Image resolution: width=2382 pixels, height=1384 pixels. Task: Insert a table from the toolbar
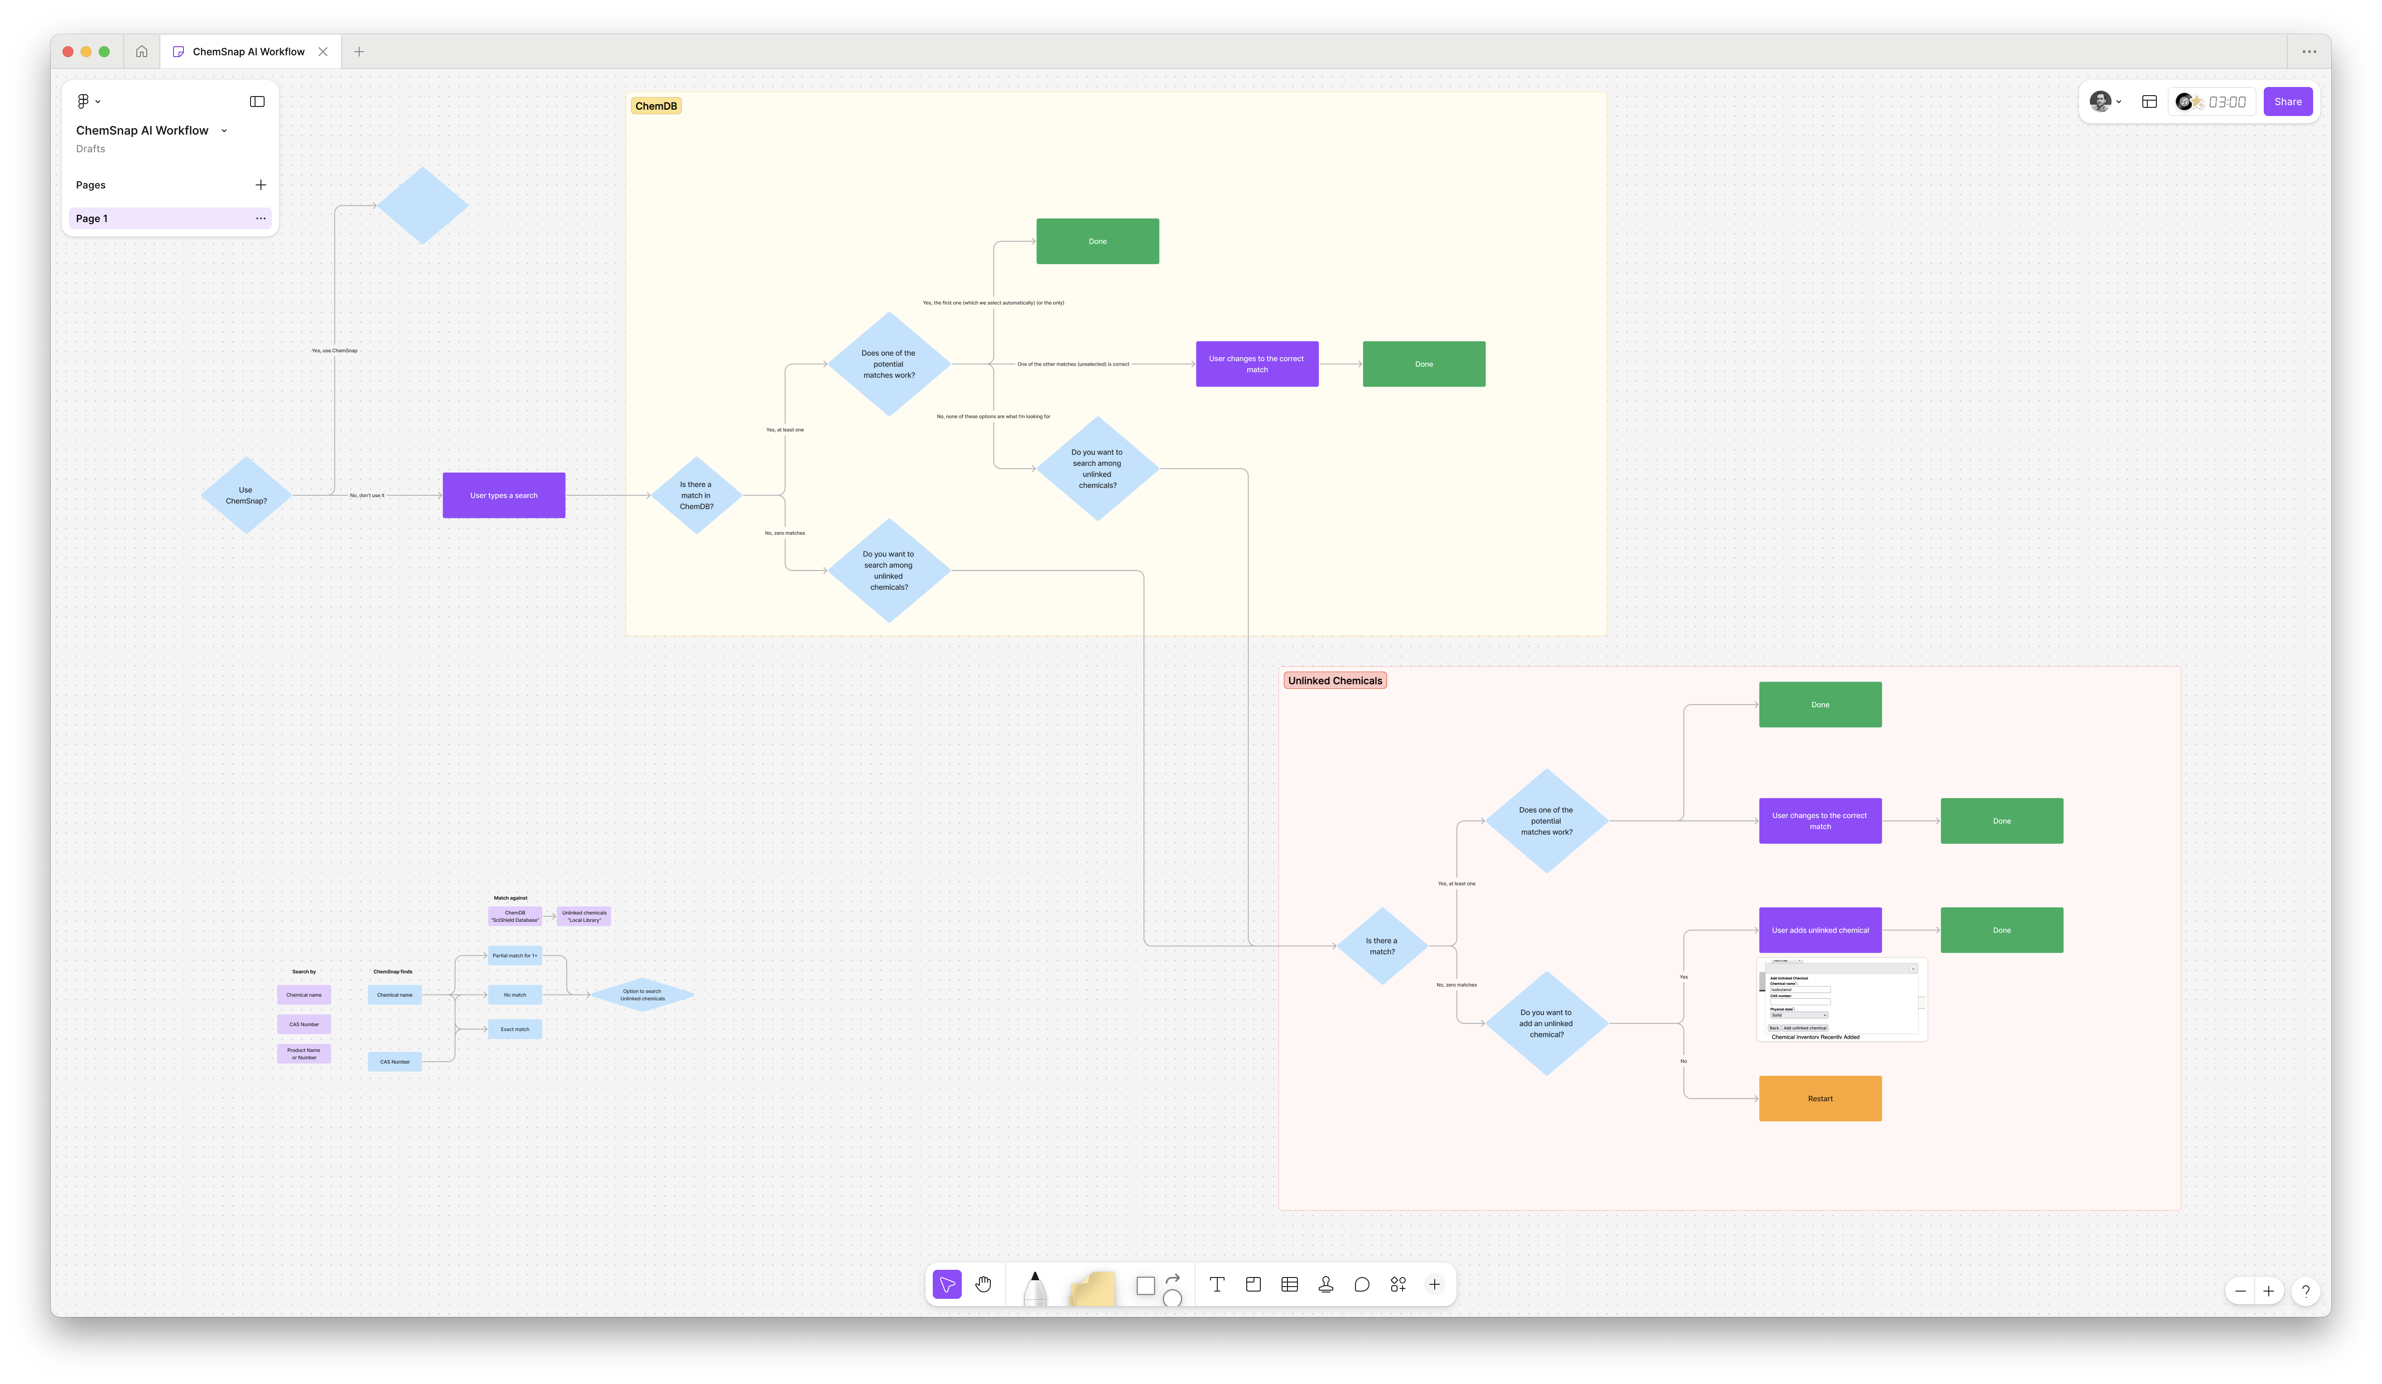point(1289,1284)
